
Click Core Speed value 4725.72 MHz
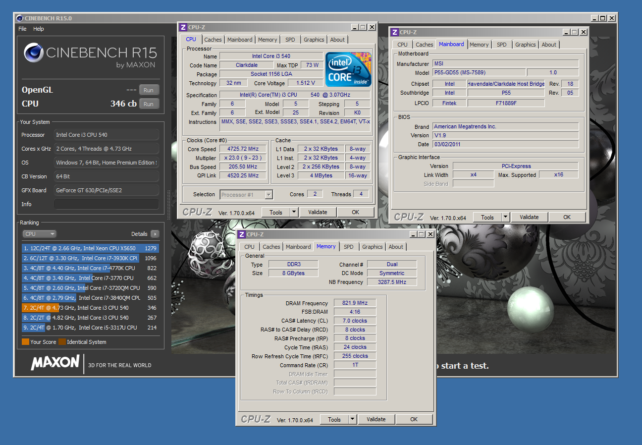(243, 149)
